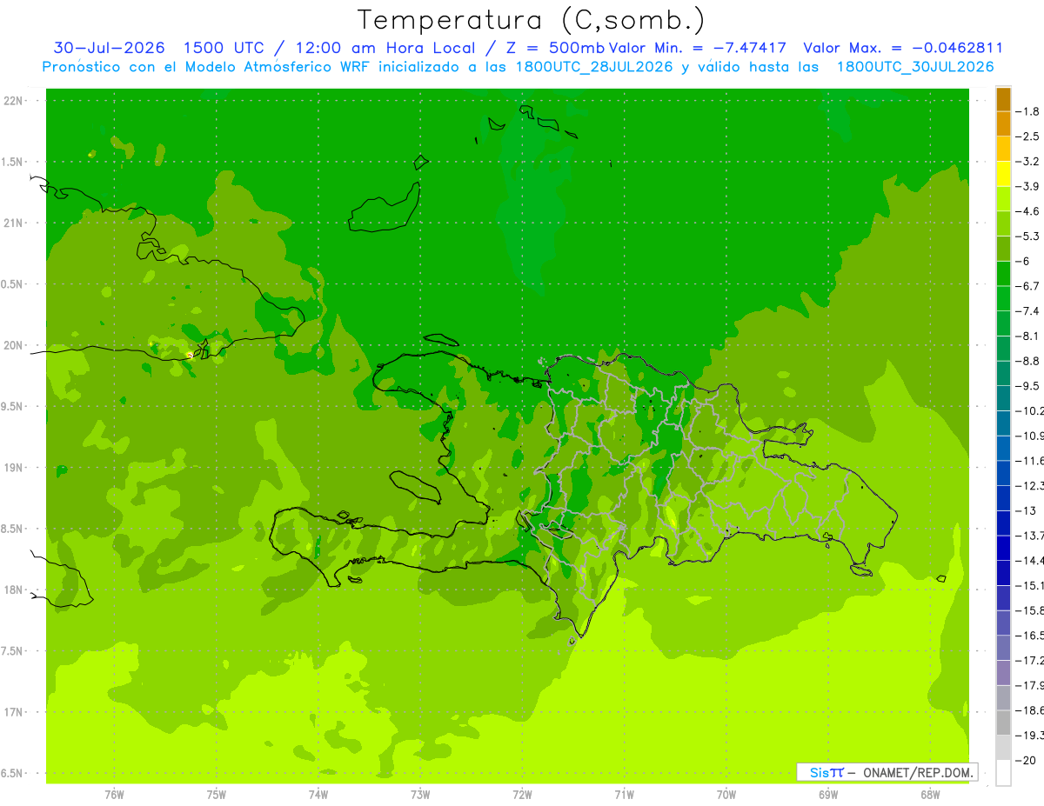Viewport: 1044px width, 806px height.
Task: Click the '76W' longitude label
Action: pos(114,794)
